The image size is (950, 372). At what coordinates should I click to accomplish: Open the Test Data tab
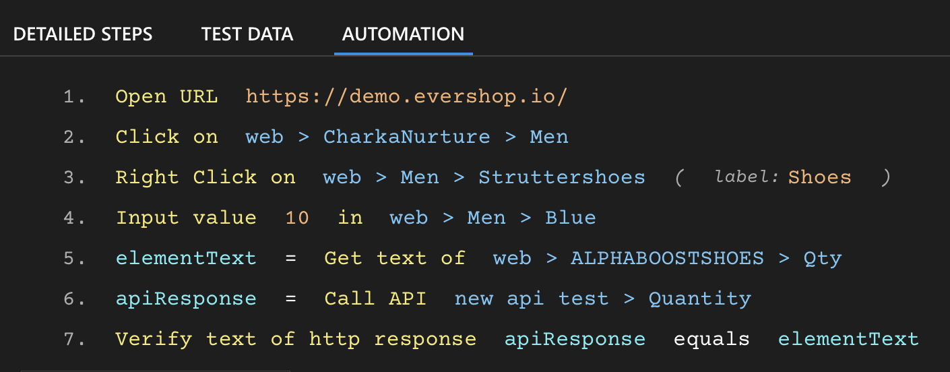point(247,34)
